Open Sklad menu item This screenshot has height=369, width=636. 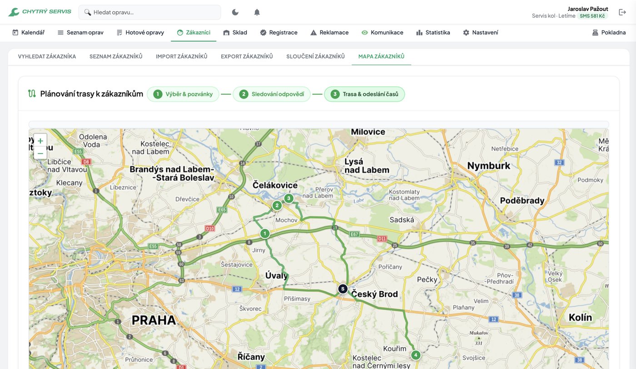pyautogui.click(x=235, y=32)
